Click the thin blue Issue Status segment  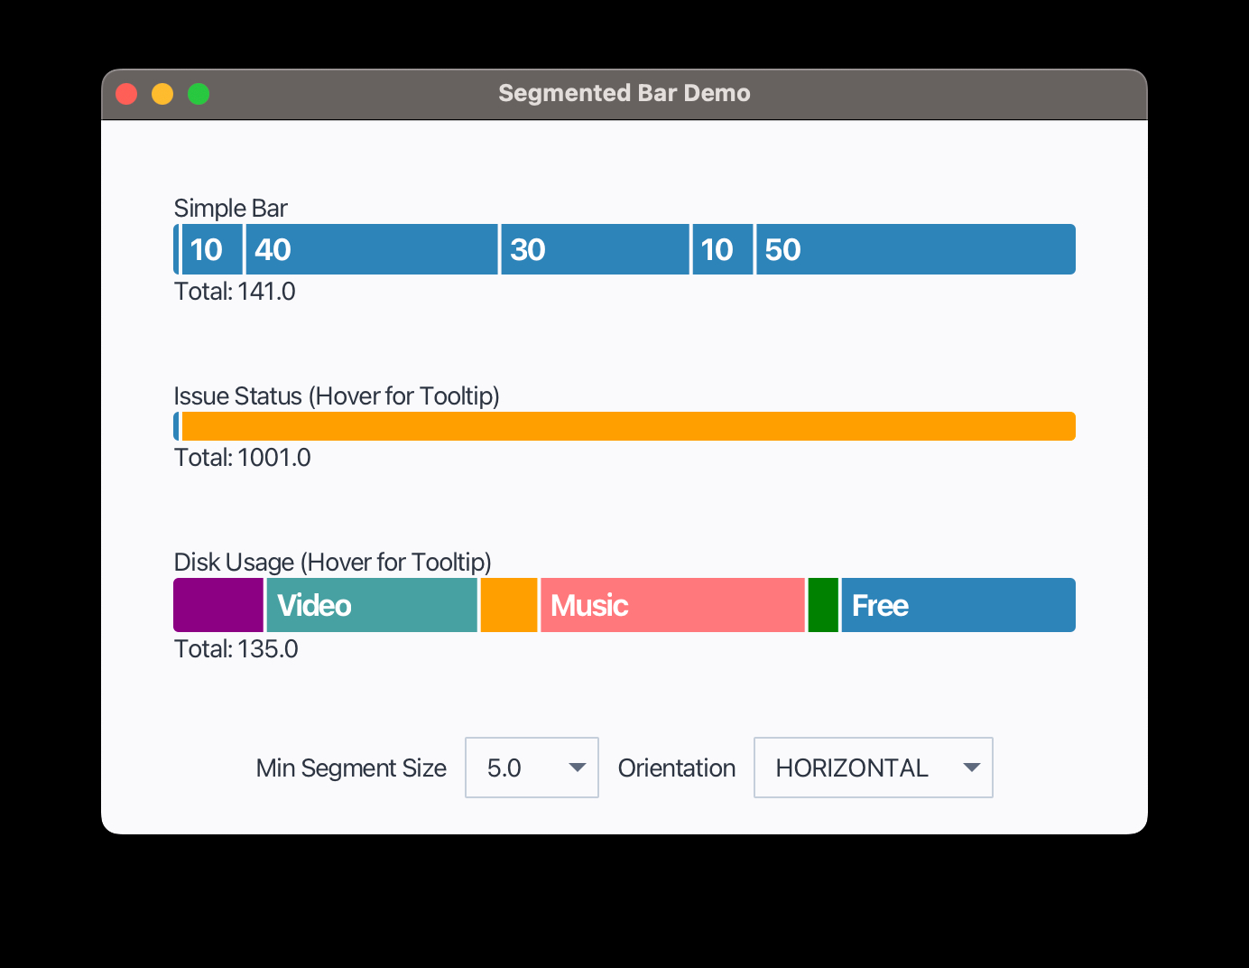click(176, 426)
